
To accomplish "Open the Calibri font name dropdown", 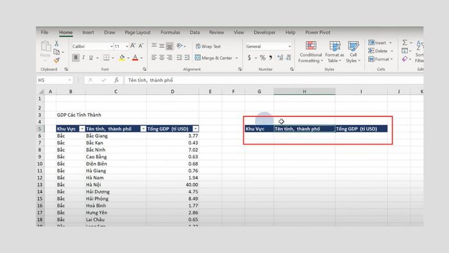I will pyautogui.click(x=112, y=46).
